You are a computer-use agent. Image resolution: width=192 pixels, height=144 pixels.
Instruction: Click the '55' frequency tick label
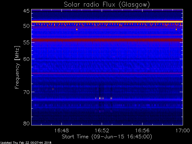click(x=26, y=43)
